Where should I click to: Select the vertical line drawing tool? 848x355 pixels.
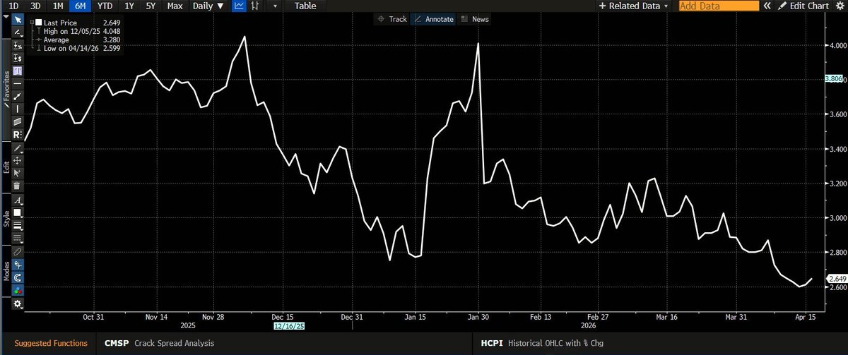(x=18, y=109)
